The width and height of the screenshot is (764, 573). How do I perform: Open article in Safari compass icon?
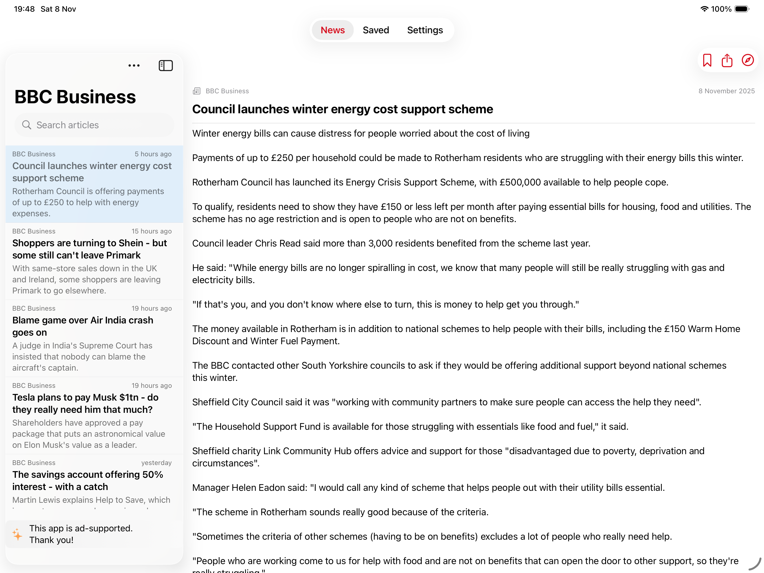pyautogui.click(x=747, y=61)
